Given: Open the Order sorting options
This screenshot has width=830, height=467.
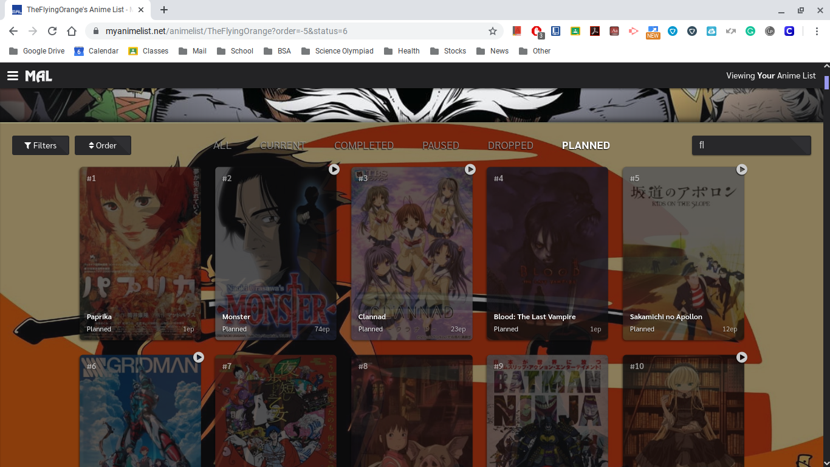Looking at the screenshot, I should 103,145.
